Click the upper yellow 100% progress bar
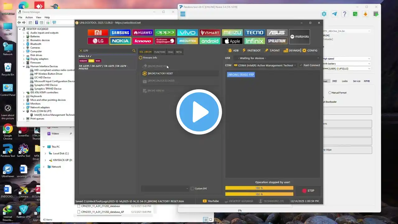The image size is (398, 224). (x=259, y=188)
